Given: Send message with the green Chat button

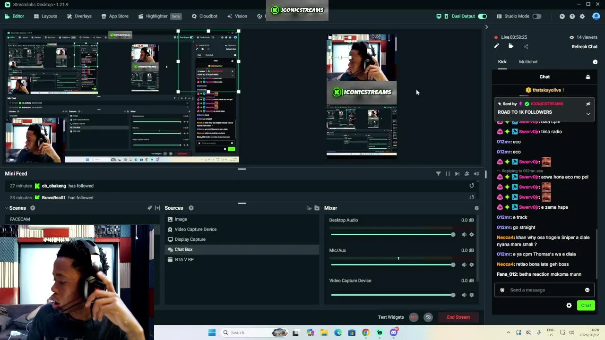Looking at the screenshot, I should tap(586, 306).
